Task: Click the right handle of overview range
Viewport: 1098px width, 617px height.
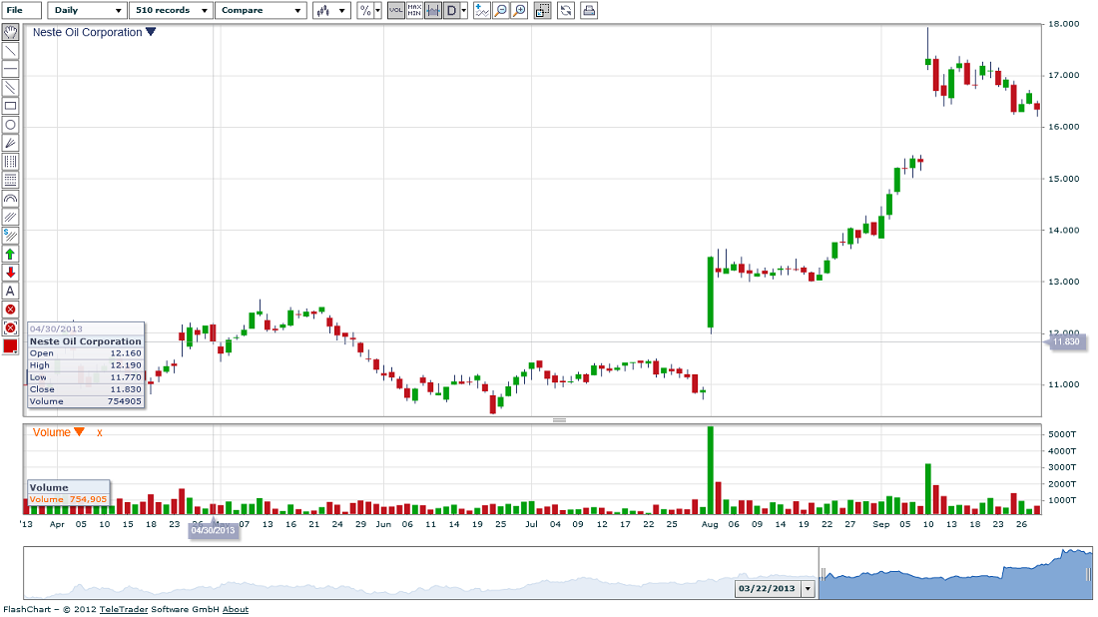Action: [x=1088, y=574]
